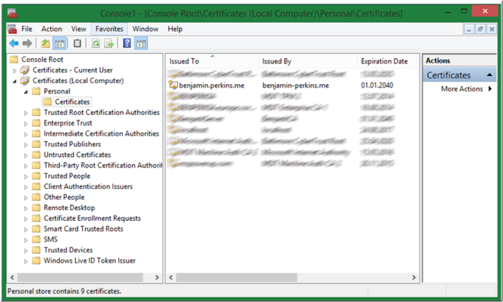Collapse Certificates (Local Computer) node arrow
This screenshot has width=503, height=302.
(x=15, y=82)
